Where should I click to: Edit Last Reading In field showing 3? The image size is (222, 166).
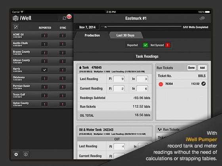(x=142, y=79)
